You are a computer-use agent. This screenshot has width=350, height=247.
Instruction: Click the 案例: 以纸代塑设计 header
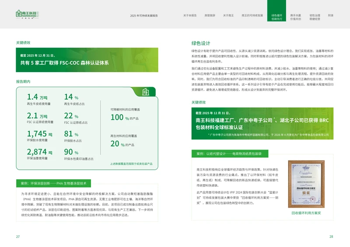230,153
